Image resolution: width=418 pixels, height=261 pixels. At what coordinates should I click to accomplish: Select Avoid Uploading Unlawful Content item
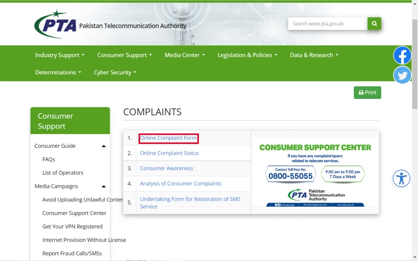pyautogui.click(x=82, y=200)
